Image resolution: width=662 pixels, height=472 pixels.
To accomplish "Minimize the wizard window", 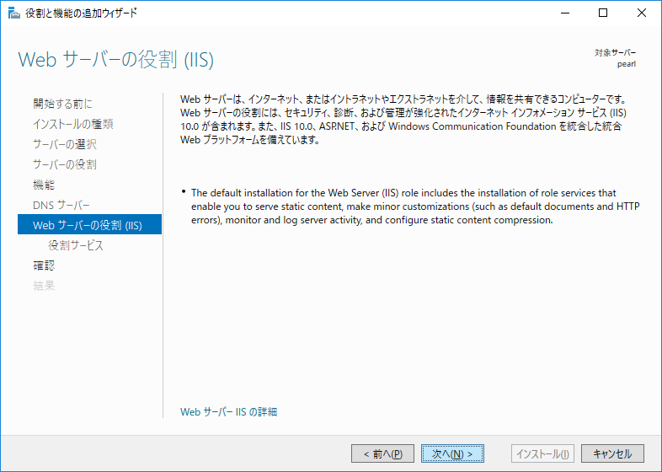I will pos(565,13).
